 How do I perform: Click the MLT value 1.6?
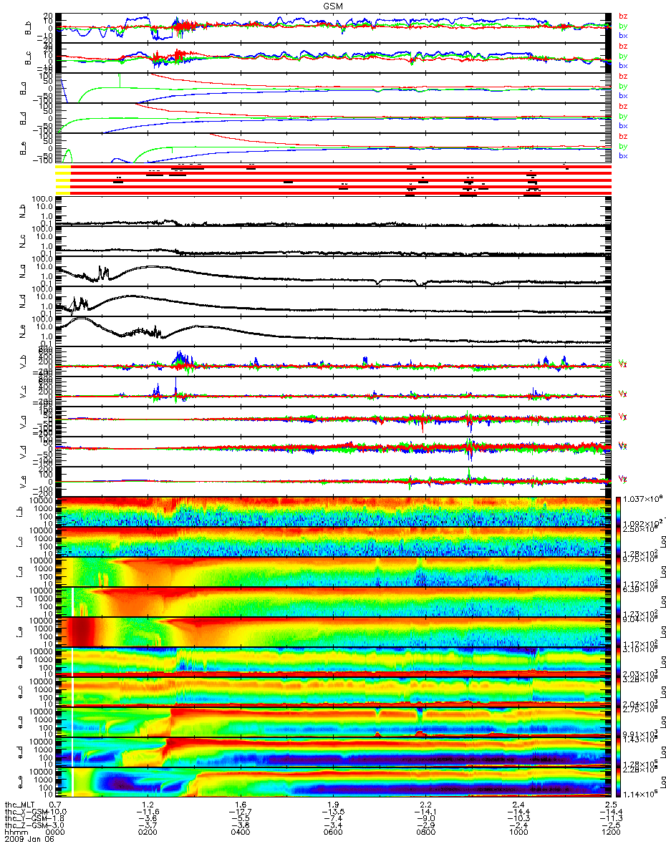coord(242,805)
